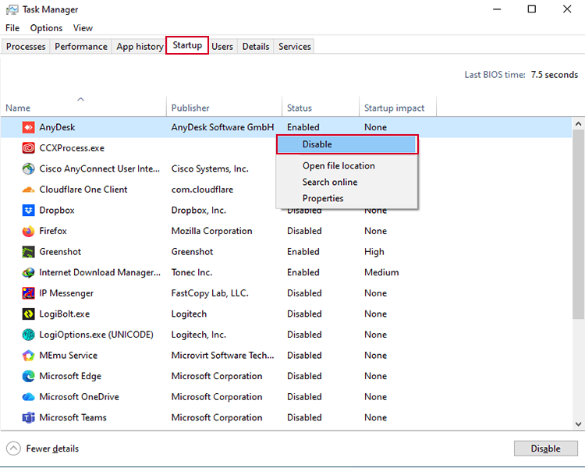Screen dimensions: 585x468
Task: Click the AnyDesk app icon
Action: [28, 127]
